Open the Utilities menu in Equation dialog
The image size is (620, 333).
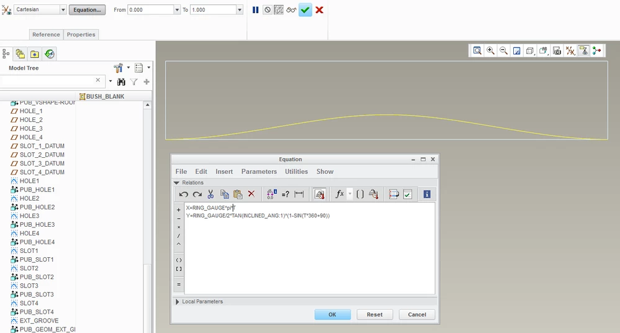click(x=296, y=171)
